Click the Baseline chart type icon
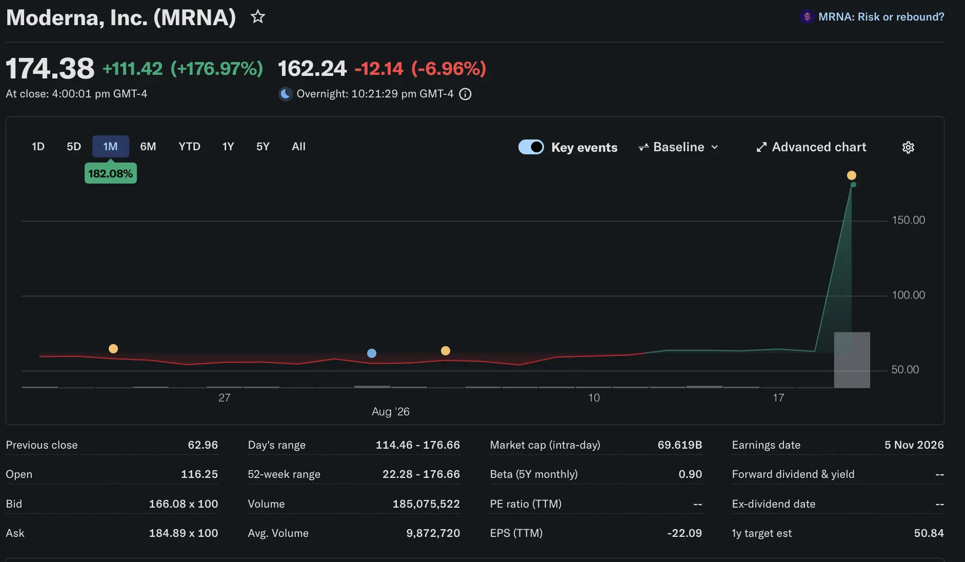 [x=644, y=147]
